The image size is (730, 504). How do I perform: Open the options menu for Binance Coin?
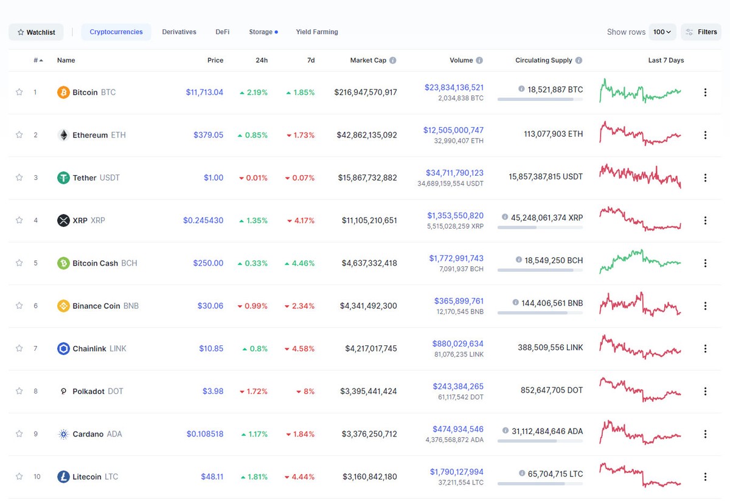coord(705,306)
